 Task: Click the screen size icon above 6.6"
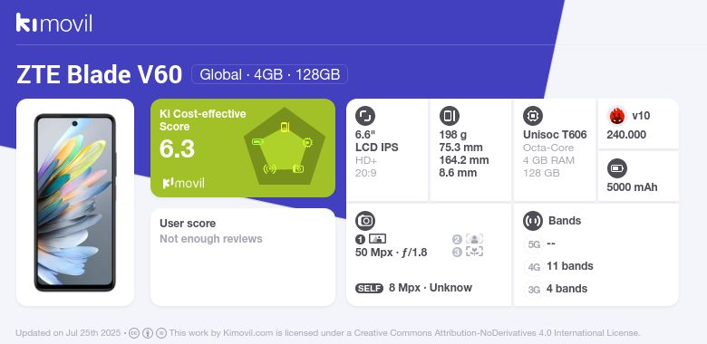pos(365,116)
